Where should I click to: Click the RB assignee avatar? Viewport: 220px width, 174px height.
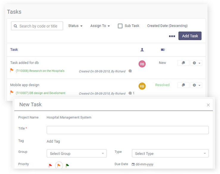pos(142,64)
